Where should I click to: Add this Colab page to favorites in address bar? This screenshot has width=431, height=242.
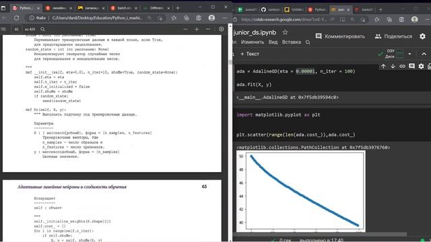point(363,19)
